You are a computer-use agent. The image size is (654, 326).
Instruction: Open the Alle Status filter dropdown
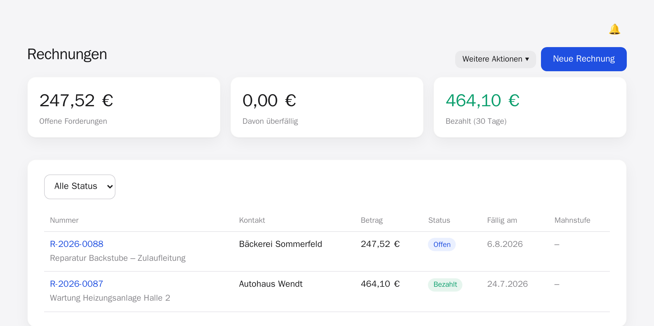tap(80, 187)
